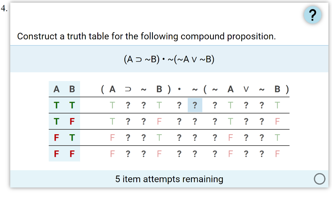
Task: Click the column header B in the table
Action: pos(72,89)
